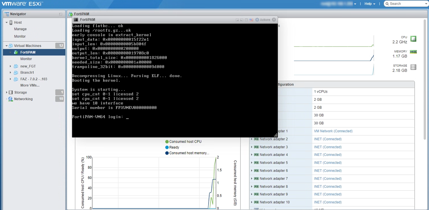
Task: Select the Networking globe icon in Navigator
Action: click(x=10, y=99)
